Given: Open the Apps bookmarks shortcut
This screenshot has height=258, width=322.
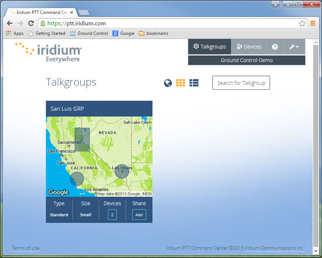Looking at the screenshot, I should tap(15, 33).
